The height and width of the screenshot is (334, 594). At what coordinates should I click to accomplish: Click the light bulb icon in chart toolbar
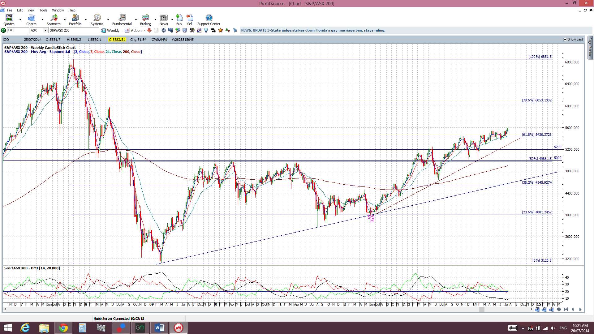pos(206,30)
